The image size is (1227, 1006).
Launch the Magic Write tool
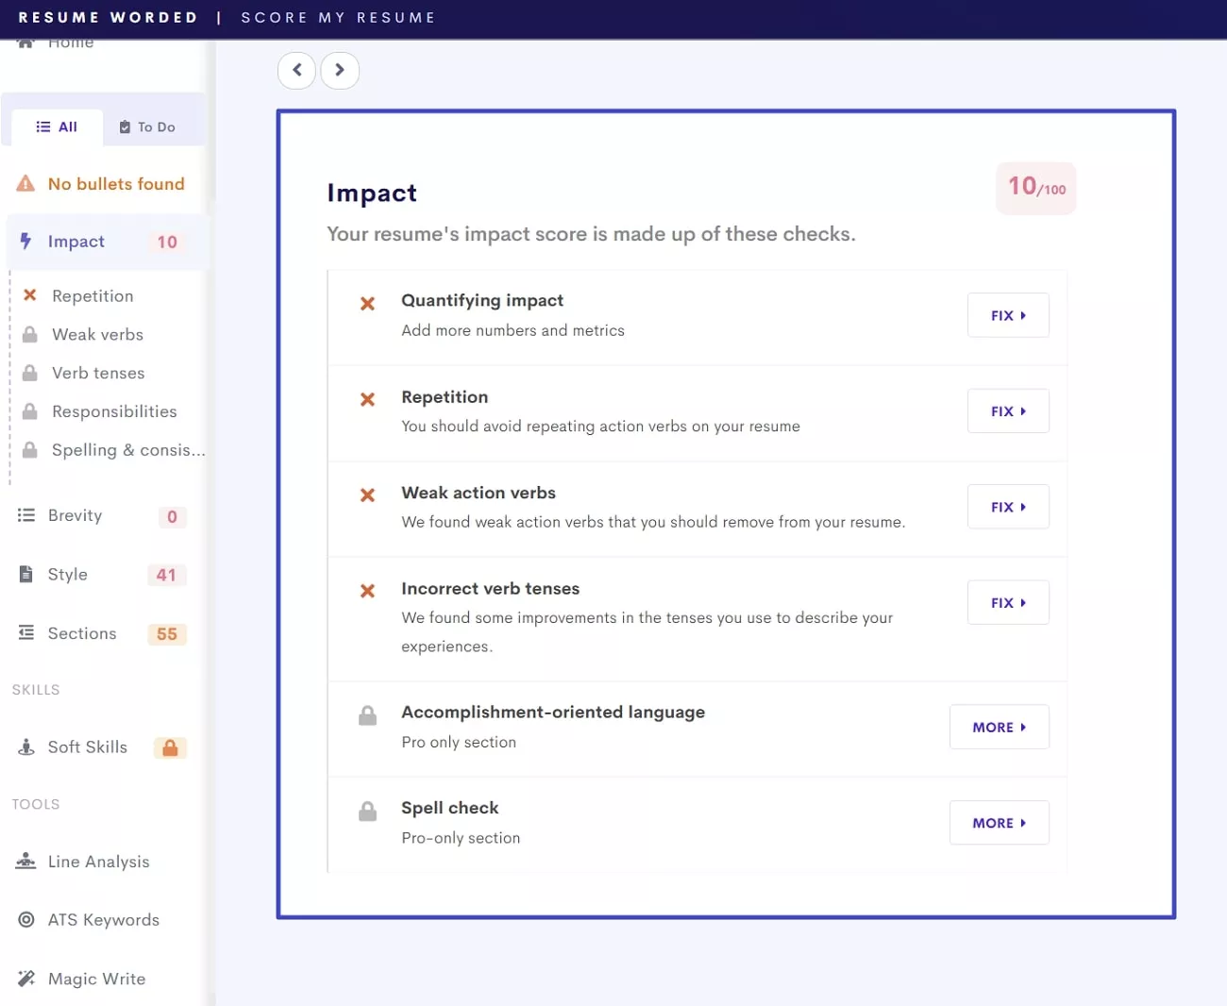tap(96, 979)
